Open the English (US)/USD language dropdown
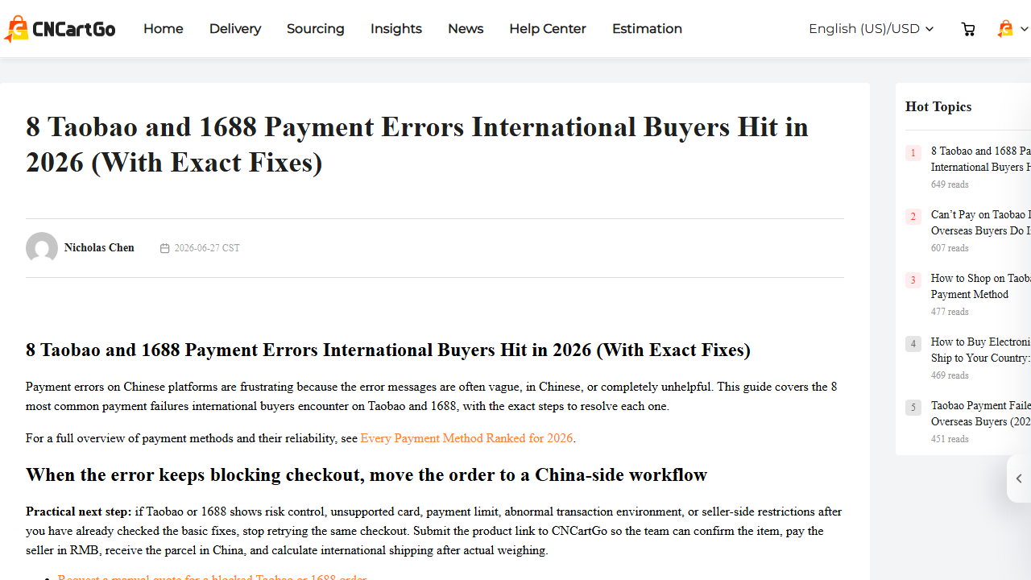This screenshot has height=580, width=1031. (871, 29)
